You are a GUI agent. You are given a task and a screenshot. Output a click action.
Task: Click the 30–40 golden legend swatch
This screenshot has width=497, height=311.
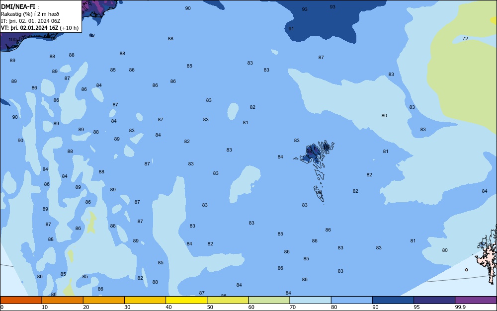click(145, 300)
